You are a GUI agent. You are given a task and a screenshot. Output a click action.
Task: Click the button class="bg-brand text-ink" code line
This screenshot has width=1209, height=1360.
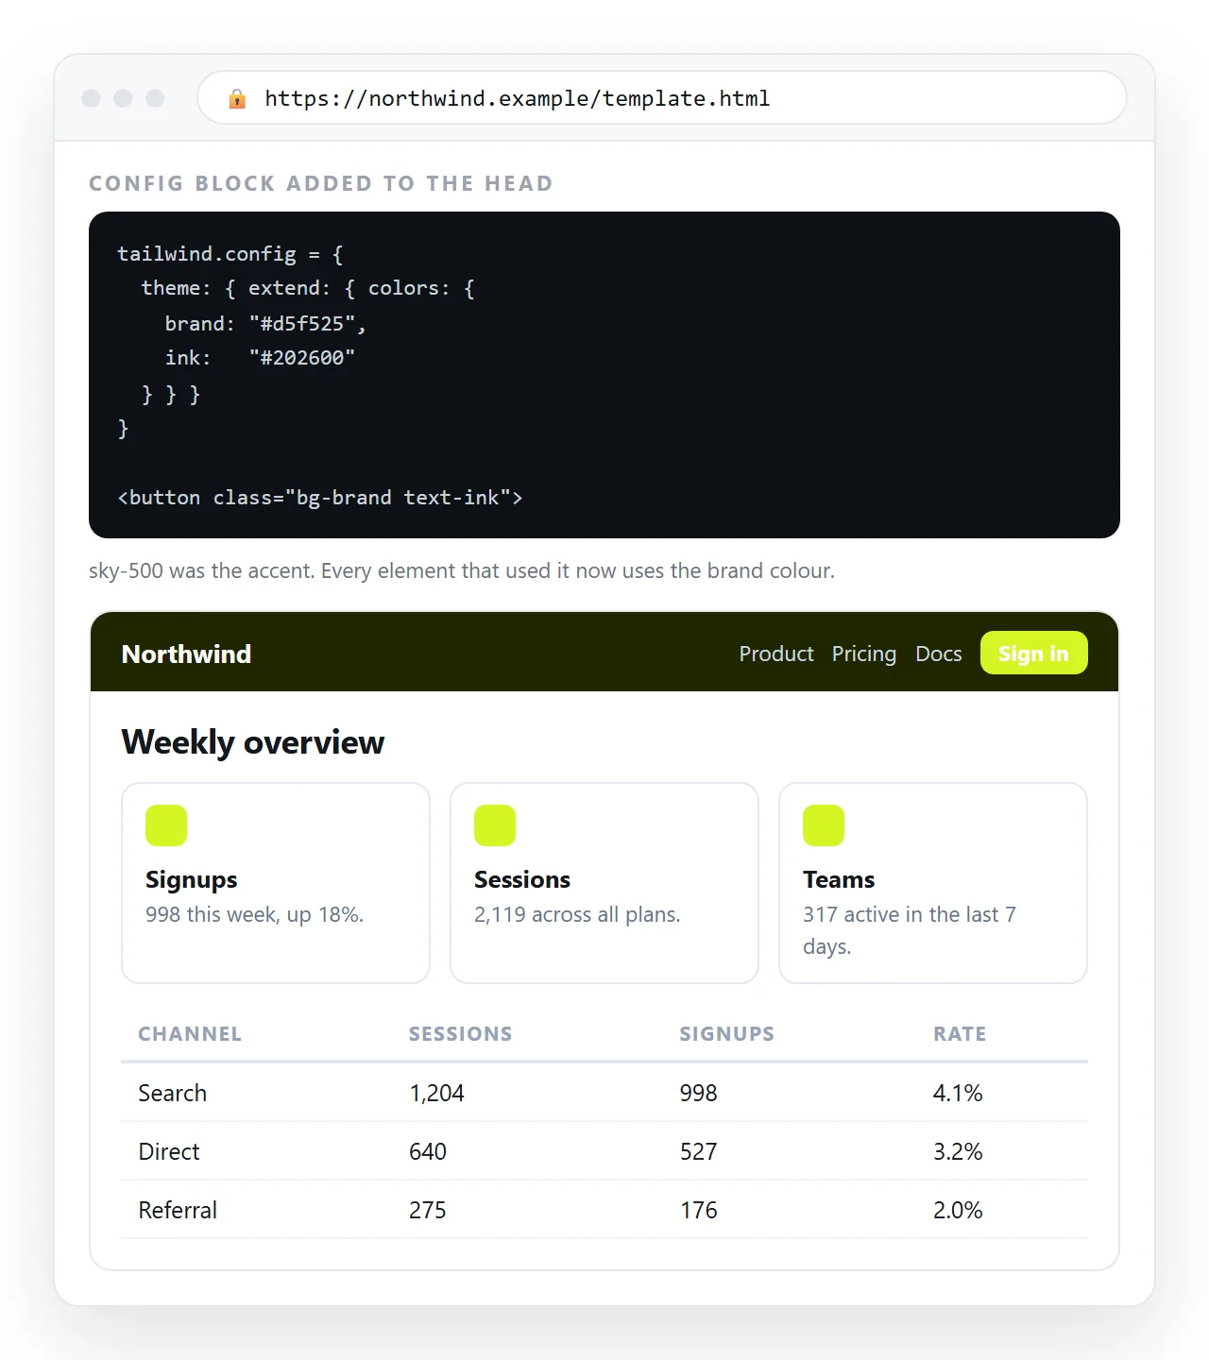[320, 498]
